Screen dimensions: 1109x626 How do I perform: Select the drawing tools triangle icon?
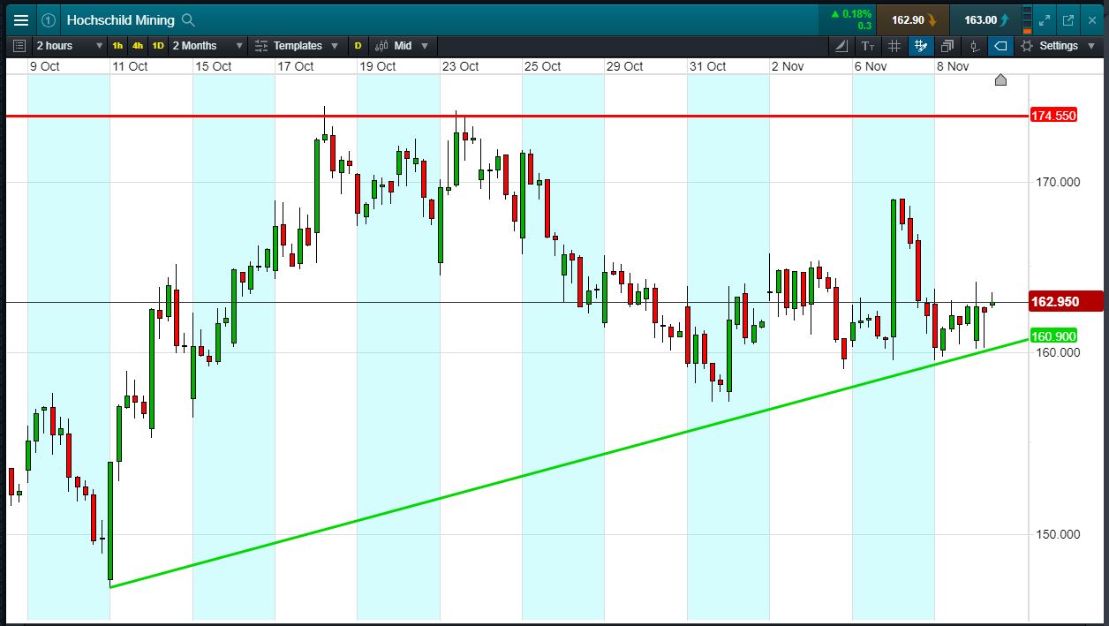pos(841,46)
